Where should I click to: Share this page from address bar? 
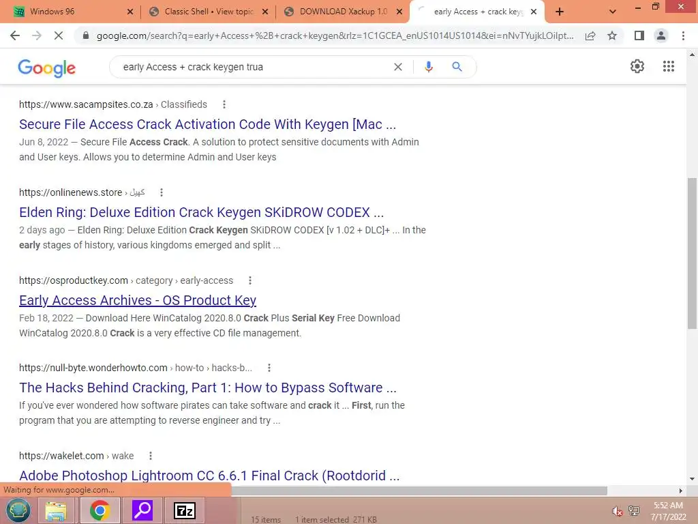point(590,35)
